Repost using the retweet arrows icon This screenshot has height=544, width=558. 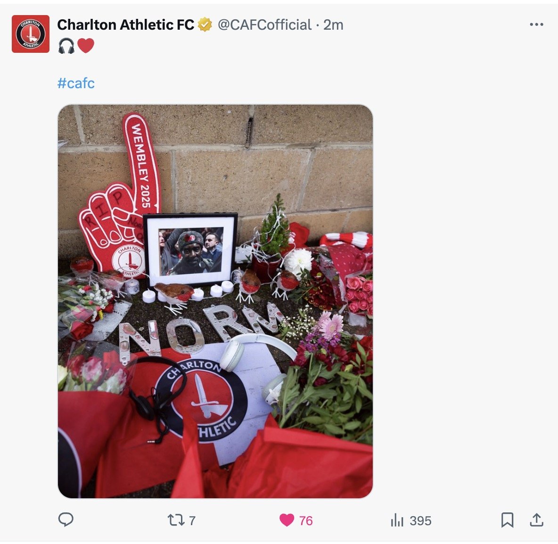pos(176,520)
